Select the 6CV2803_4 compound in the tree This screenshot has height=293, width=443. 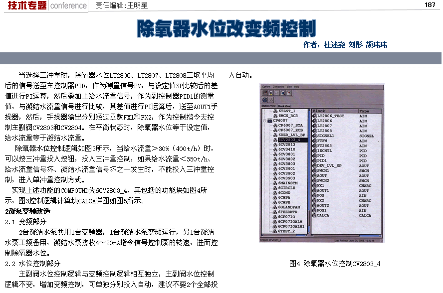click(289, 140)
